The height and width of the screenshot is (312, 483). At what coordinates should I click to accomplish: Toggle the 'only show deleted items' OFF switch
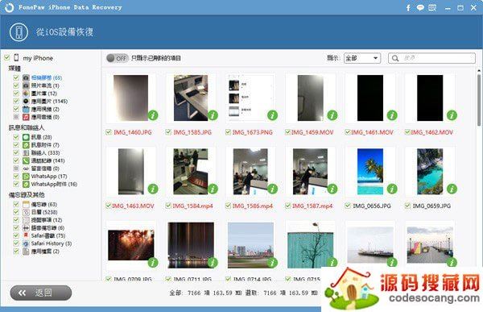point(117,58)
